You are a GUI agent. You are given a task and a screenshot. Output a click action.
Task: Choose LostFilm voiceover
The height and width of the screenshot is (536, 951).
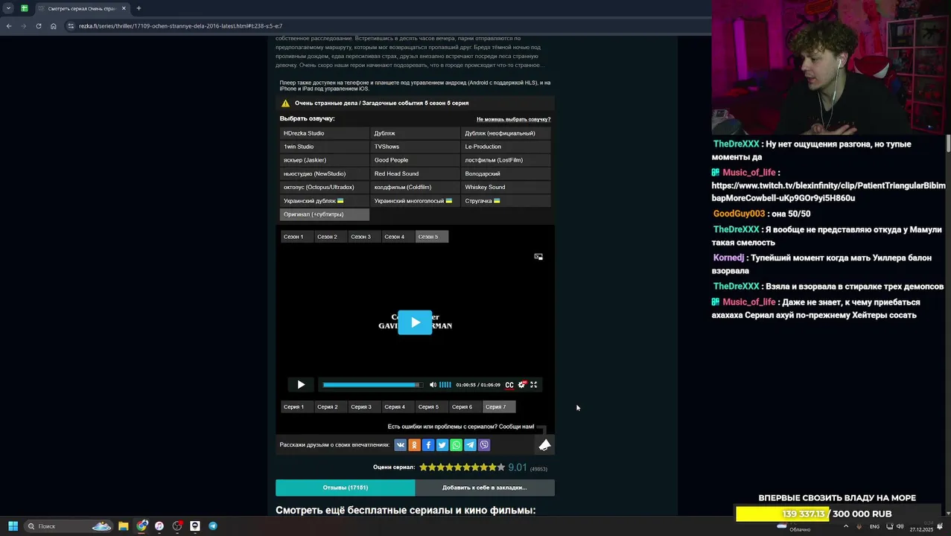click(x=506, y=160)
